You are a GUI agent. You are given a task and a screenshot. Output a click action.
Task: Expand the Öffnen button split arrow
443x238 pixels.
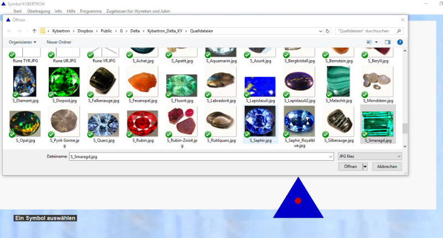click(365, 166)
